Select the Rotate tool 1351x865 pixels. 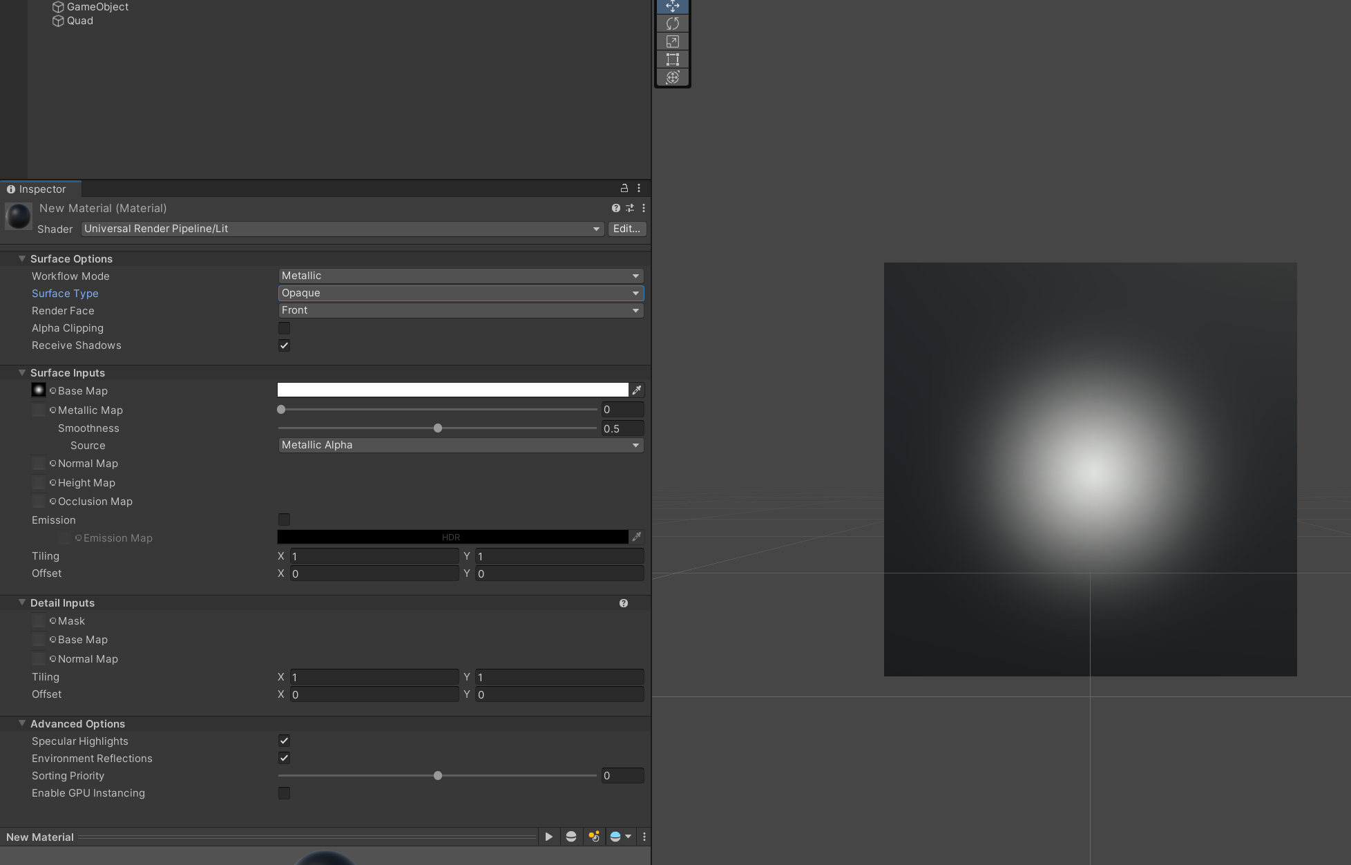coord(672,23)
